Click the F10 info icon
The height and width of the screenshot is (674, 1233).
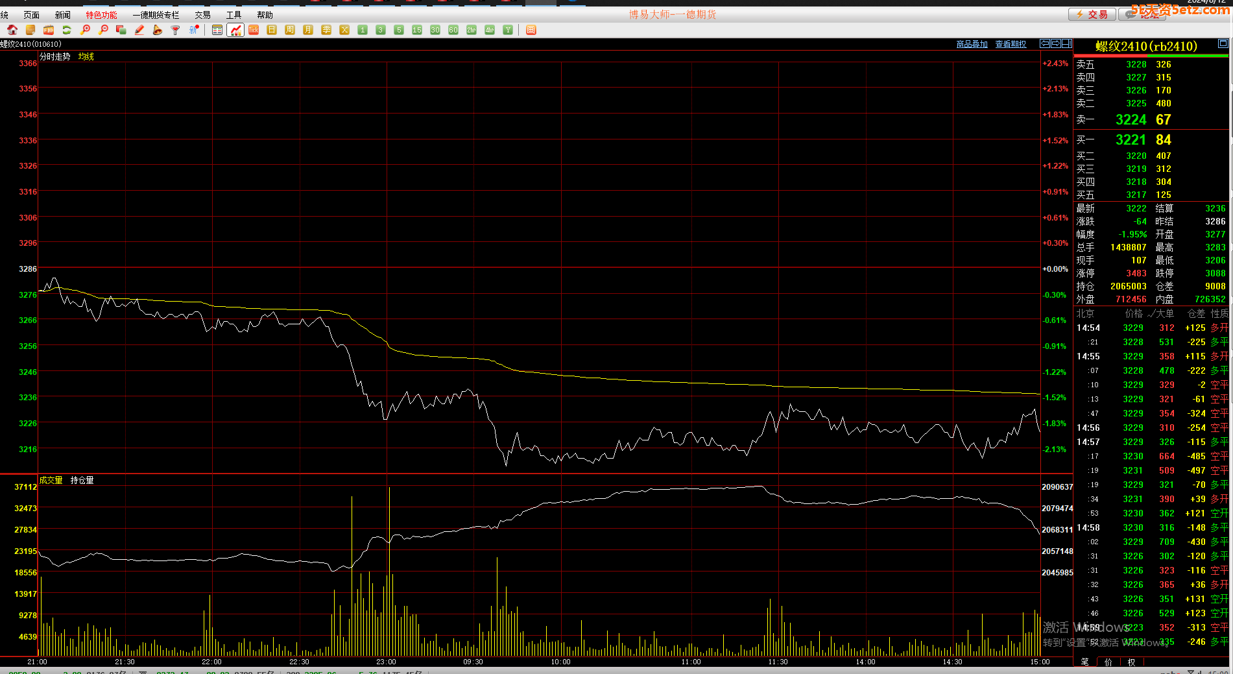tap(49, 30)
